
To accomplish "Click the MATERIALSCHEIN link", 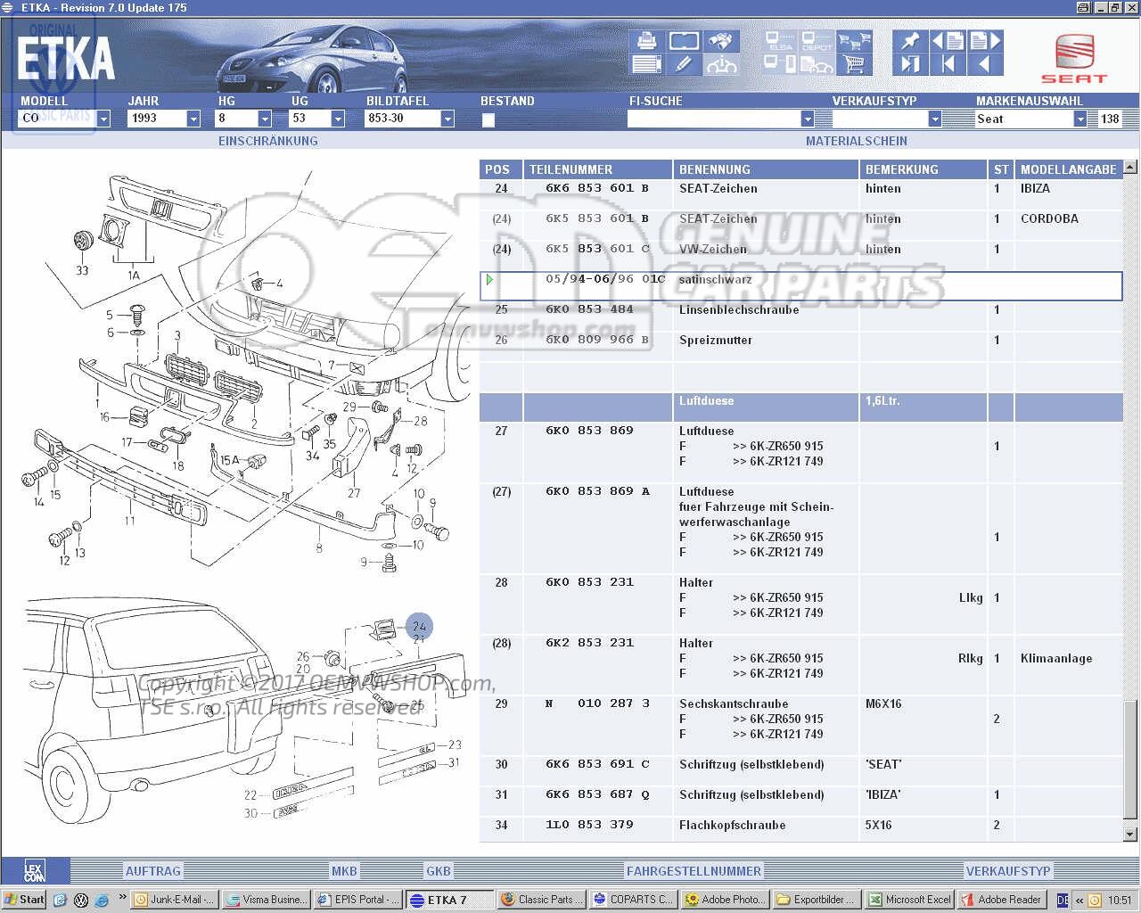I will pyautogui.click(x=856, y=141).
